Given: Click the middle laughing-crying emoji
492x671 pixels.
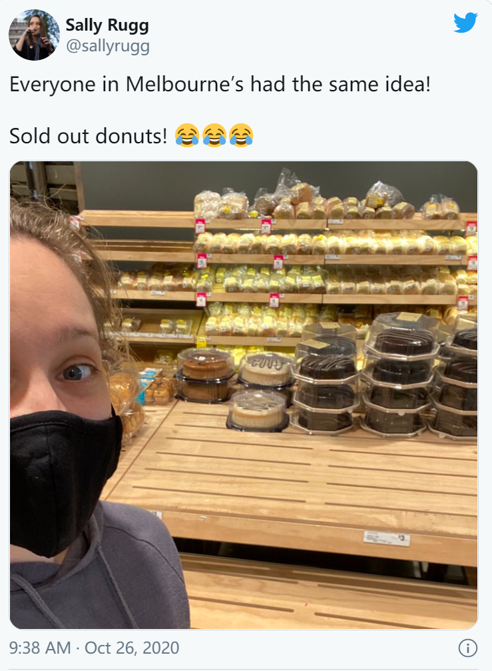Looking at the screenshot, I should click(x=214, y=137).
